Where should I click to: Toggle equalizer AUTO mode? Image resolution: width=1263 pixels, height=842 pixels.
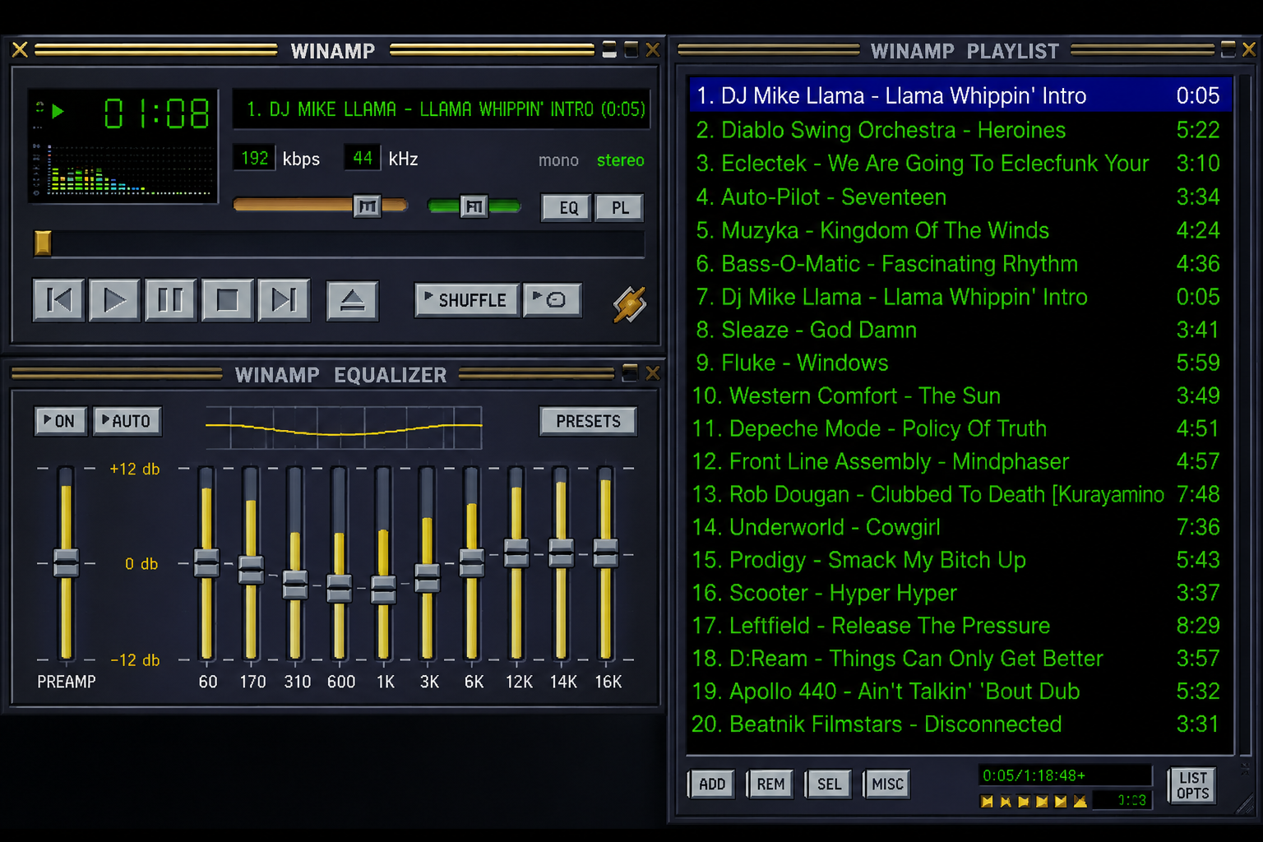[x=127, y=421]
